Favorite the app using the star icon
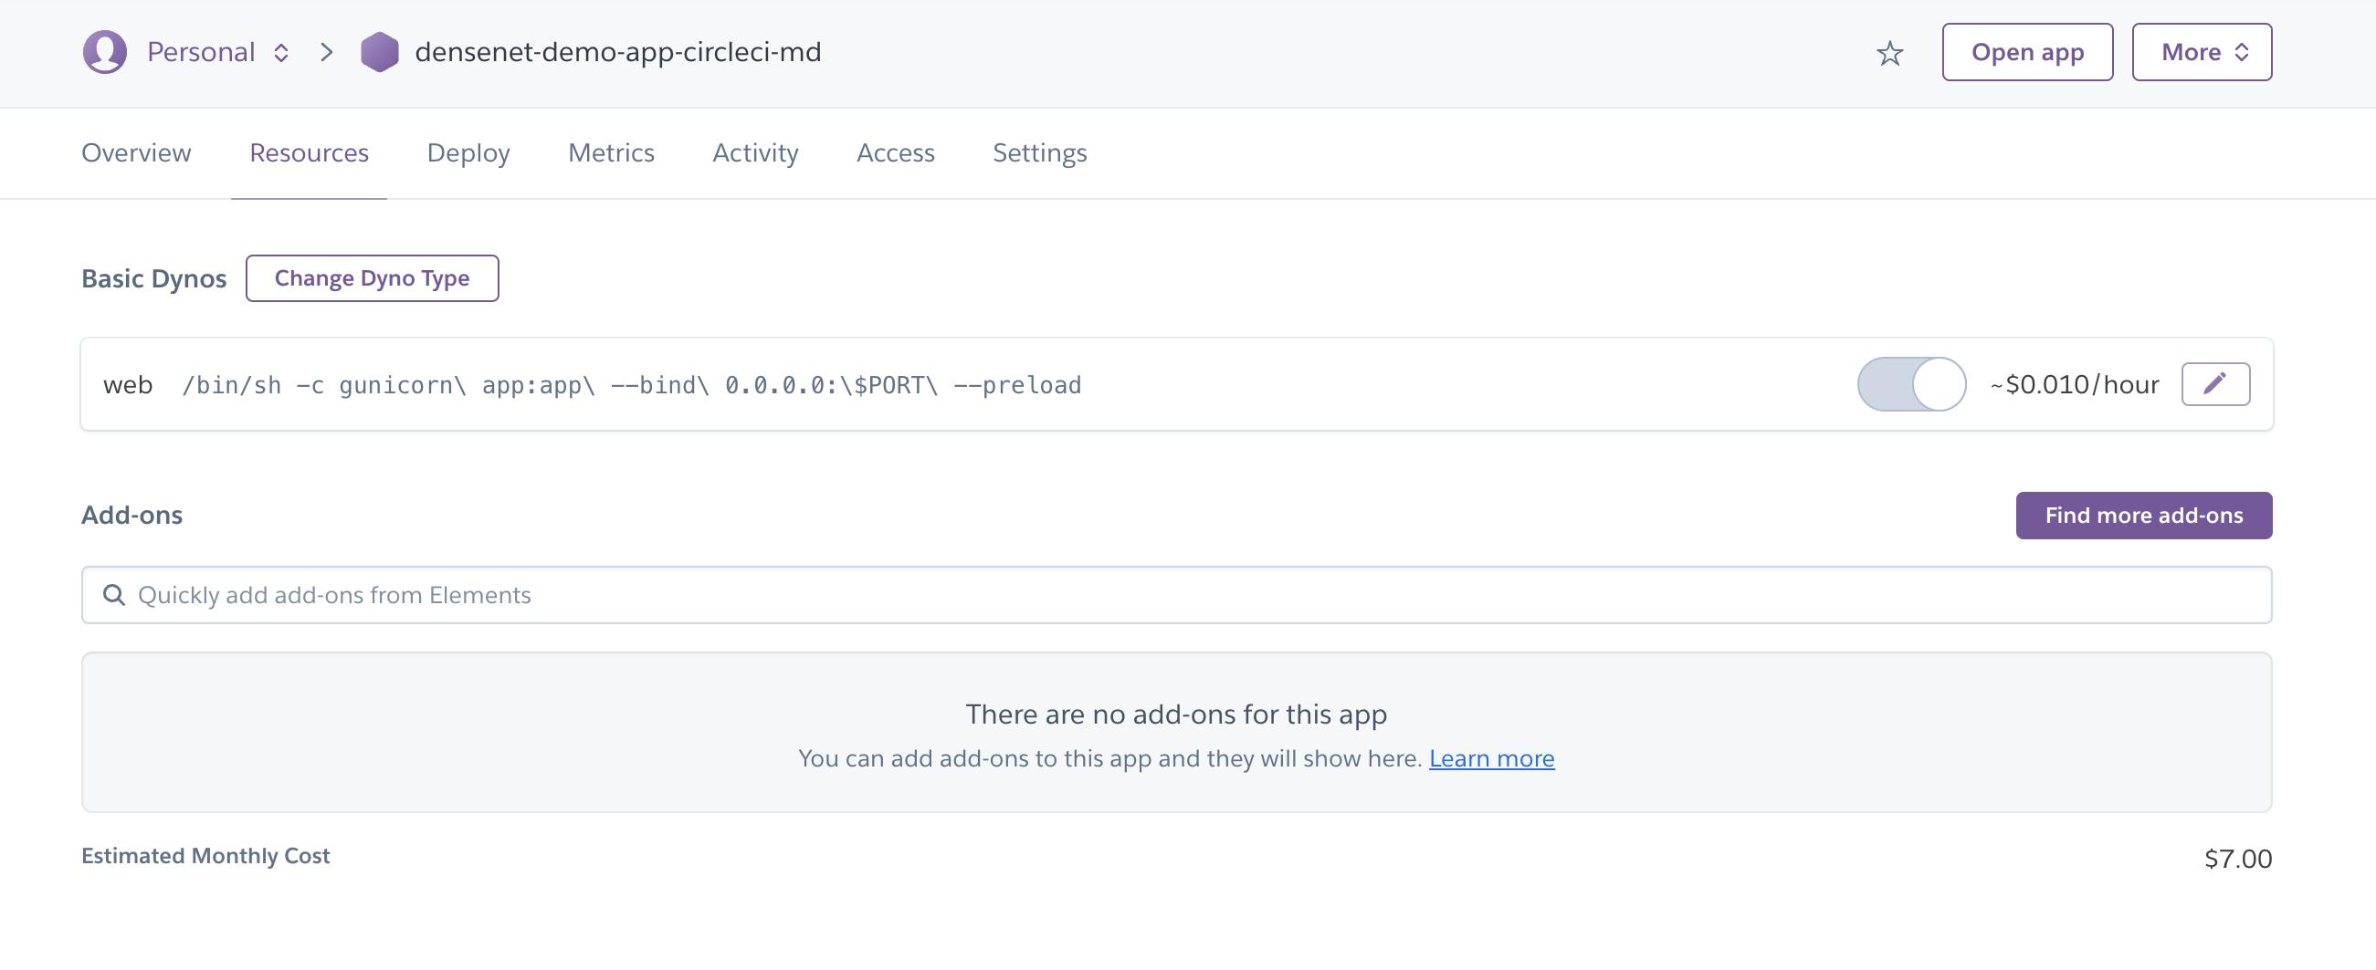 coord(1890,53)
